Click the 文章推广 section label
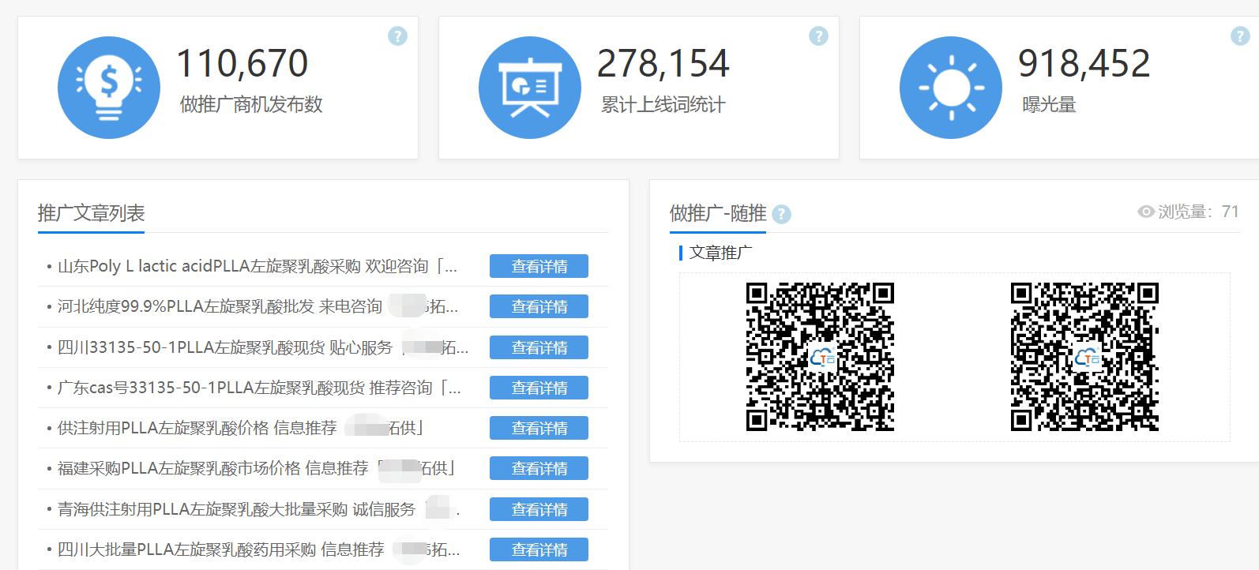 pyautogui.click(x=720, y=253)
